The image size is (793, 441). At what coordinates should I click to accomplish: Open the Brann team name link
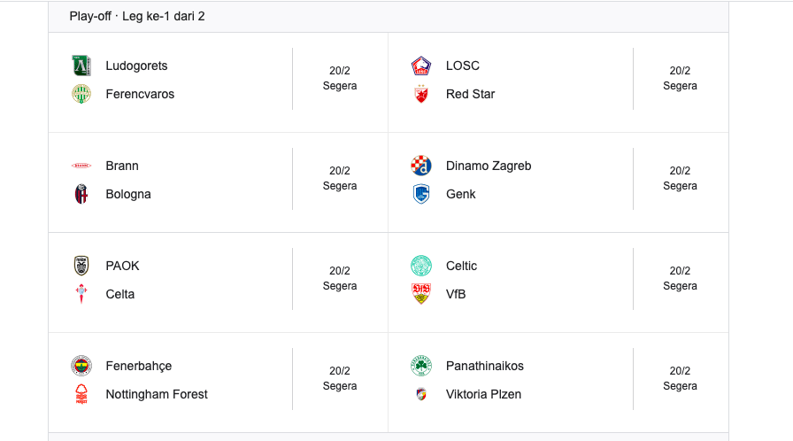tap(122, 166)
